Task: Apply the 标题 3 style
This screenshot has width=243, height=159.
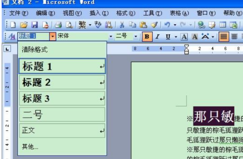Action: [62, 98]
